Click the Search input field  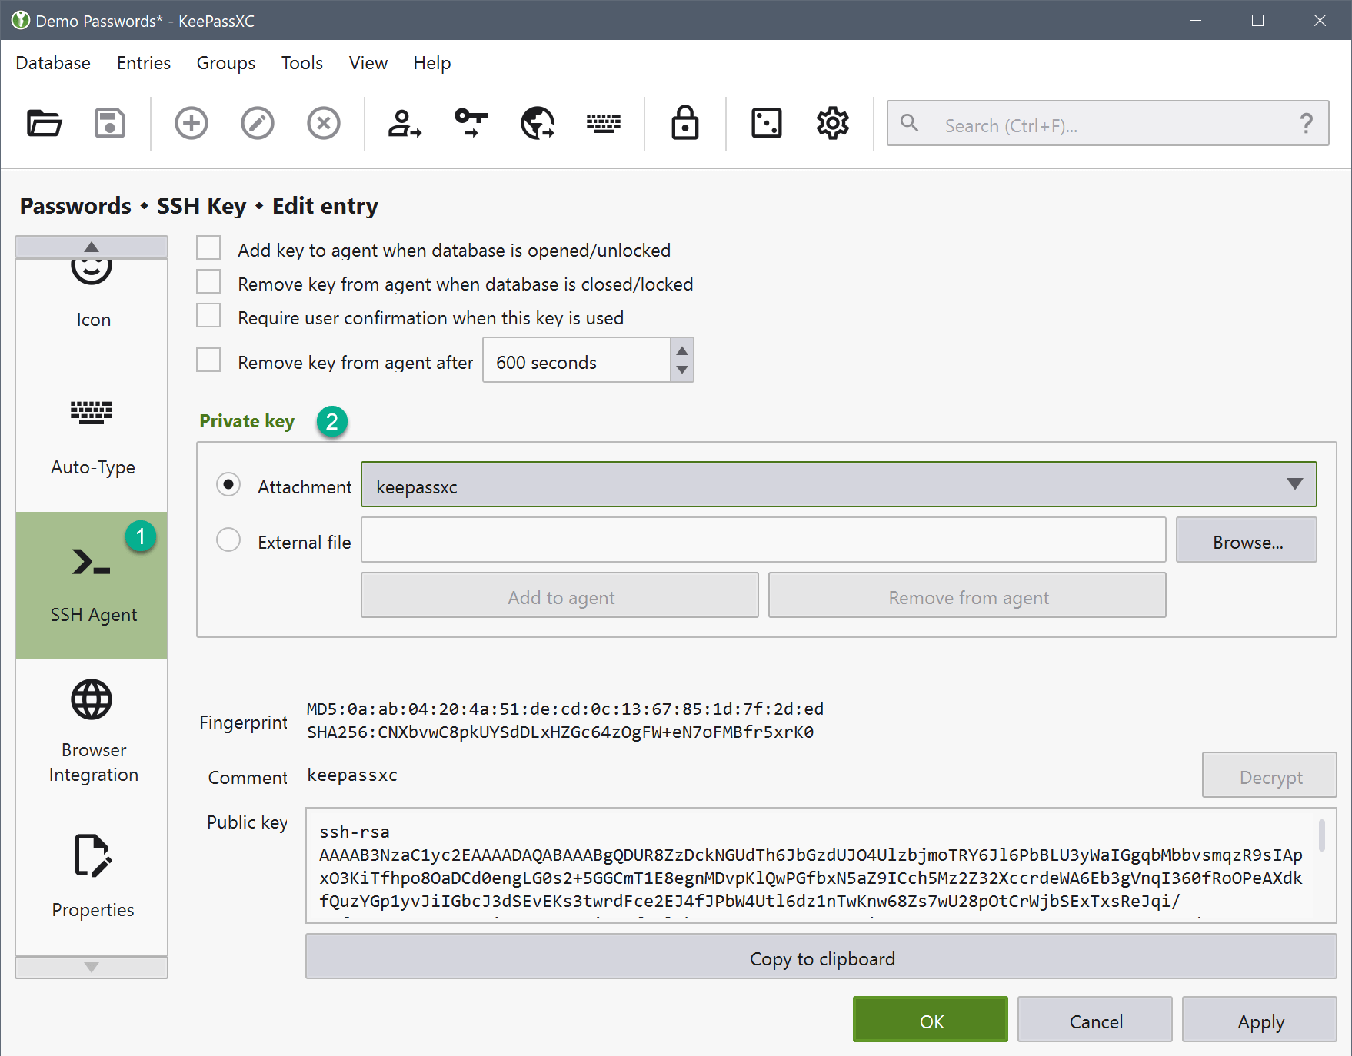pos(1107,125)
